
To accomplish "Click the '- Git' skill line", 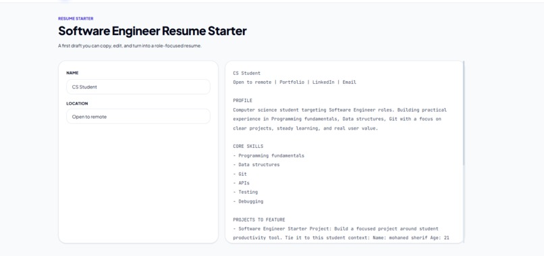I will pyautogui.click(x=240, y=174).
